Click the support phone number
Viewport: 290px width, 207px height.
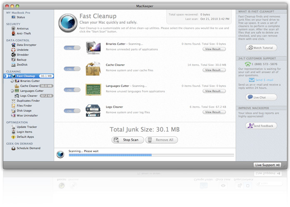pos(264,64)
